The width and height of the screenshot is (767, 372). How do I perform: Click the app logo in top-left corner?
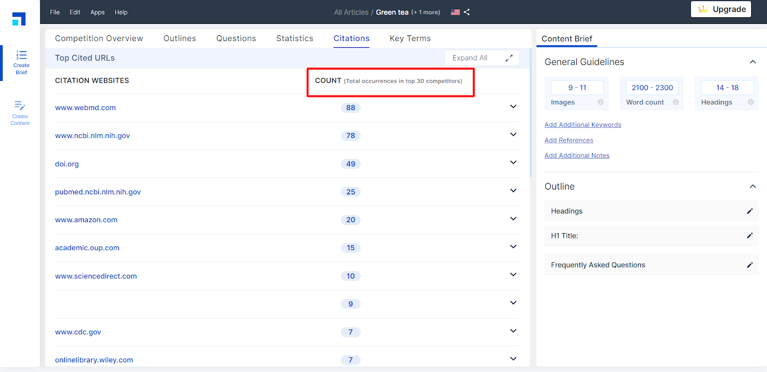(19, 19)
